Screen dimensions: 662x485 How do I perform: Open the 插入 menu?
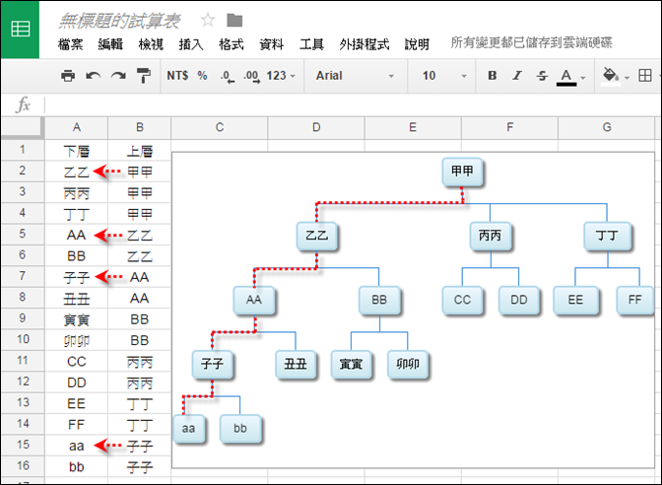pyautogui.click(x=191, y=44)
